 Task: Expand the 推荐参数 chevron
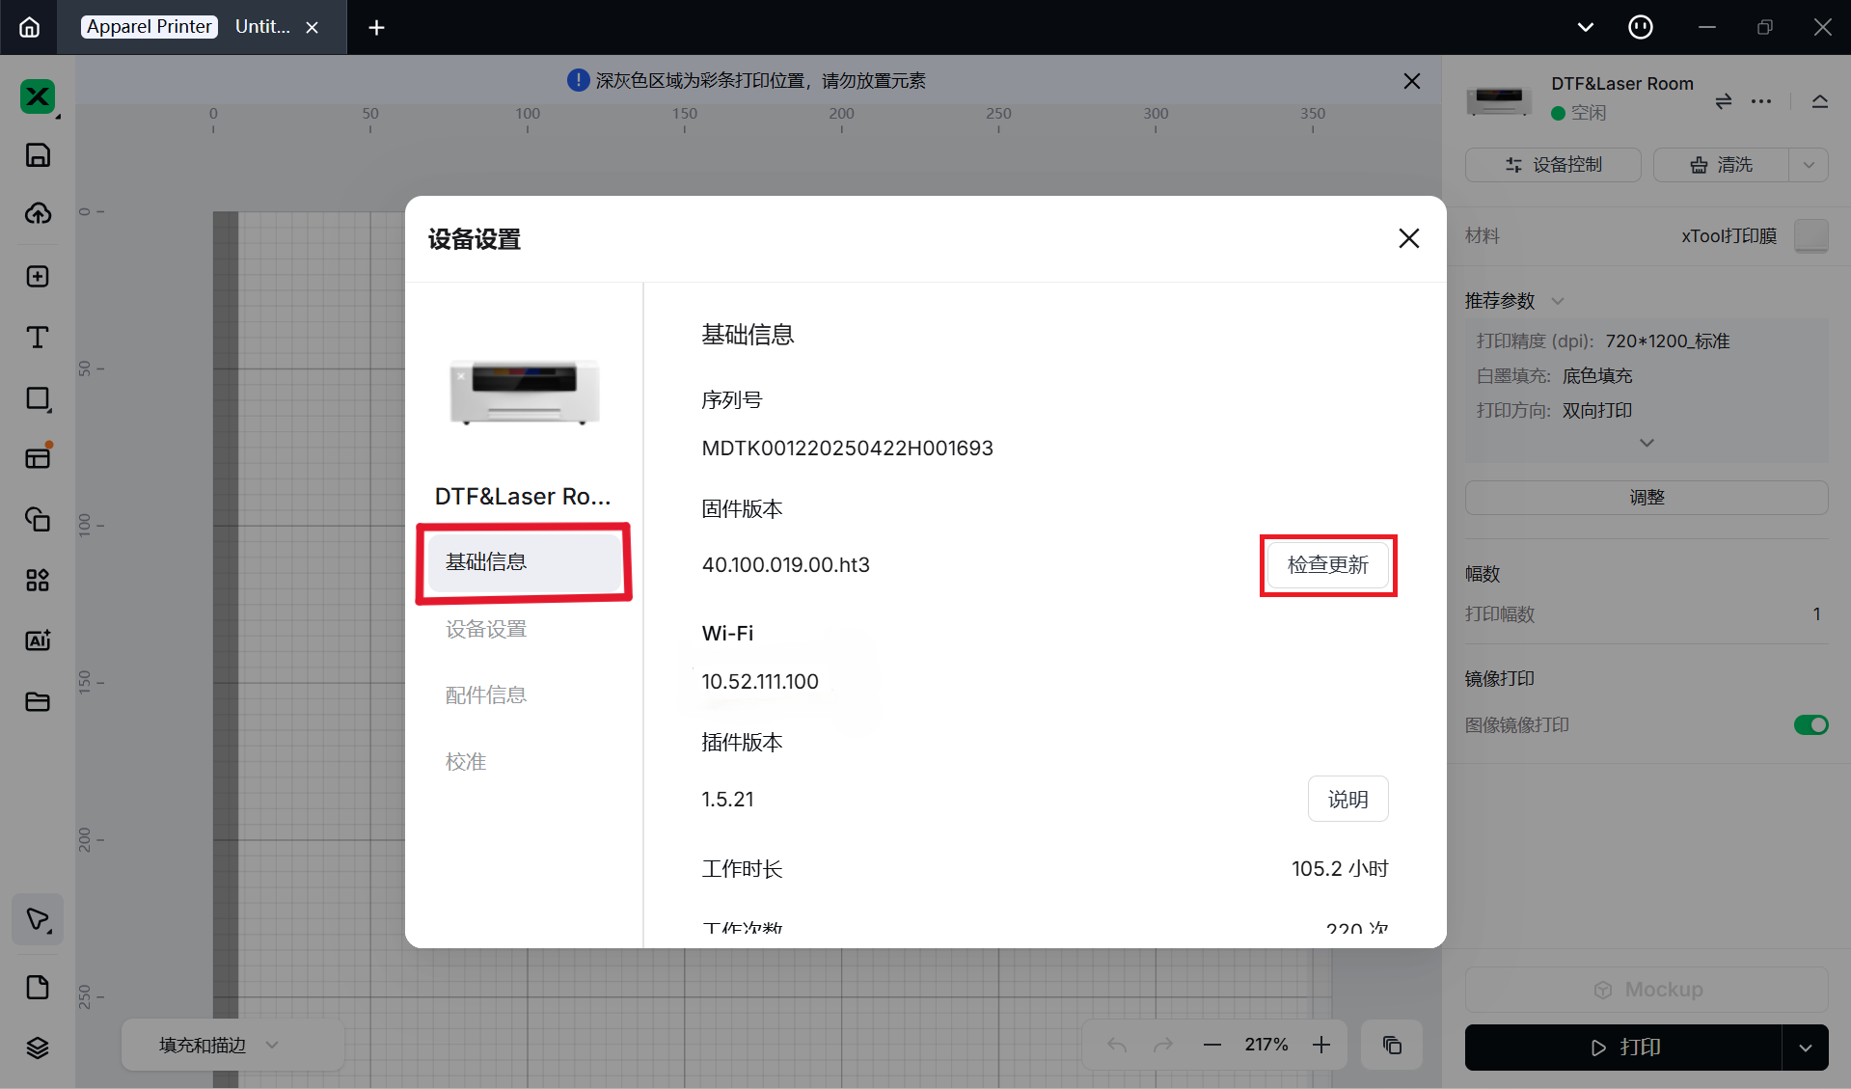click(x=1558, y=301)
